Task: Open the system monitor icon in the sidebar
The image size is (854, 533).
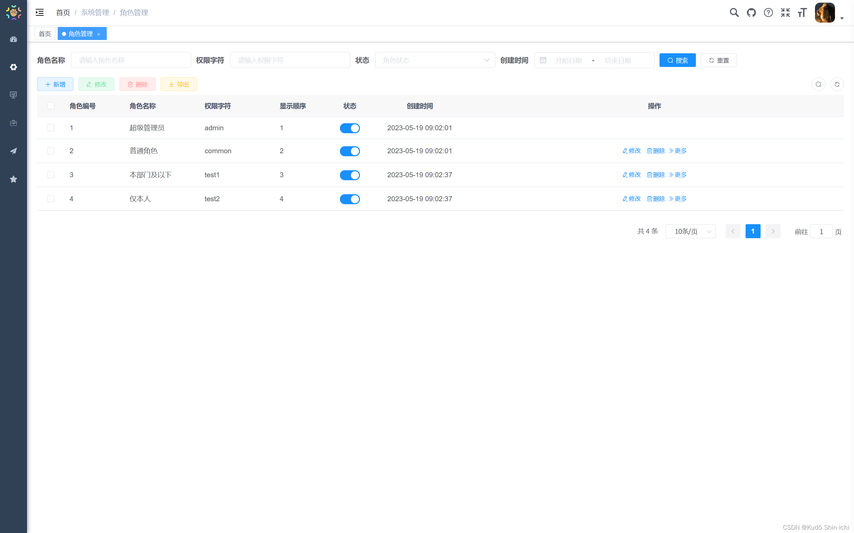Action: click(13, 95)
